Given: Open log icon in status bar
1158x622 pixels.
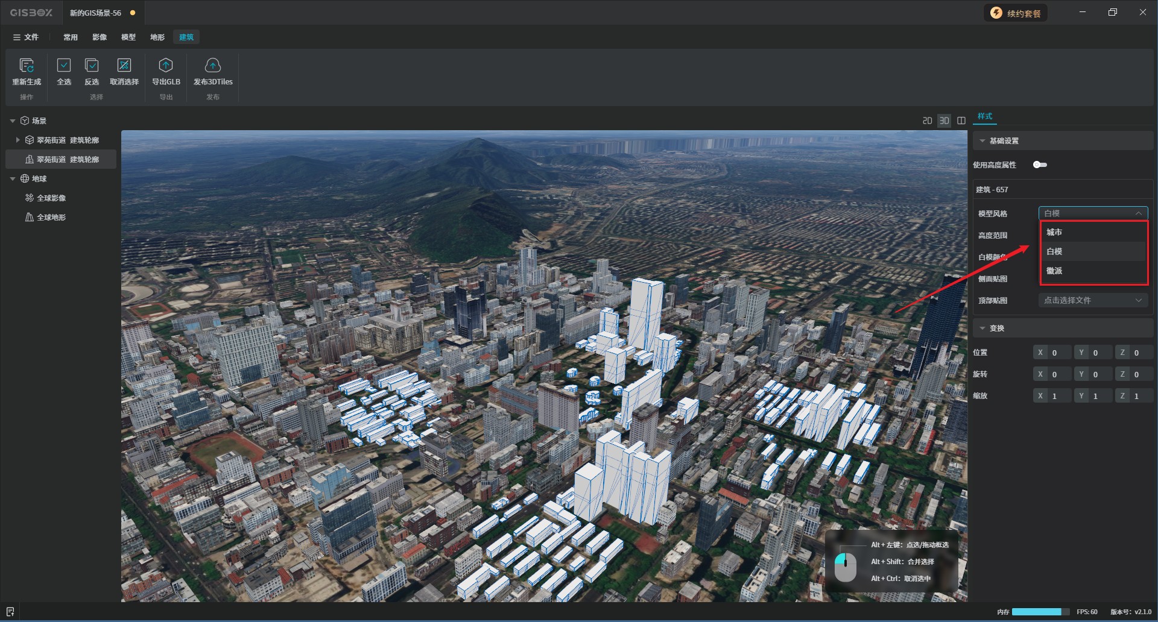Looking at the screenshot, I should 10,612.
